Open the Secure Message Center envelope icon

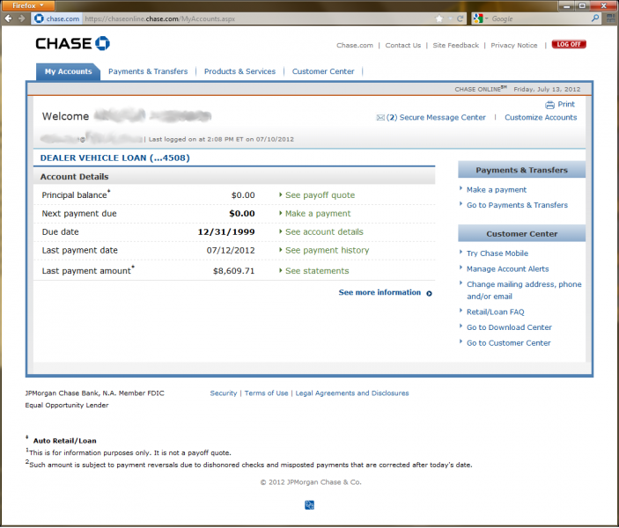tap(380, 117)
